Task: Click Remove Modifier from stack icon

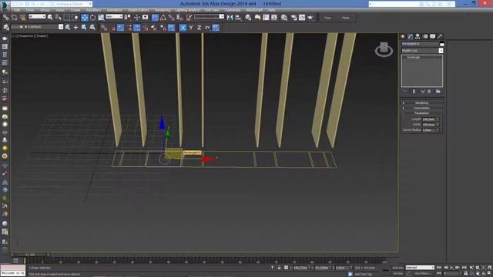Action: (x=429, y=92)
